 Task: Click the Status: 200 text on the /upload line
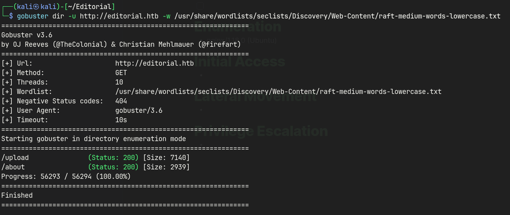pyautogui.click(x=113, y=158)
